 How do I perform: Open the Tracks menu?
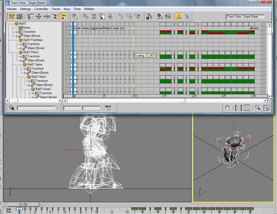pos(56,9)
